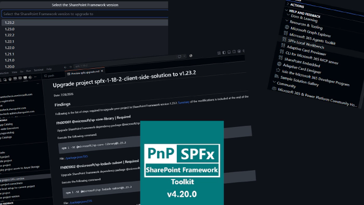Click the library icon beside Sample Solution Gallery
This screenshot has height=205, width=364.
point(277,76)
